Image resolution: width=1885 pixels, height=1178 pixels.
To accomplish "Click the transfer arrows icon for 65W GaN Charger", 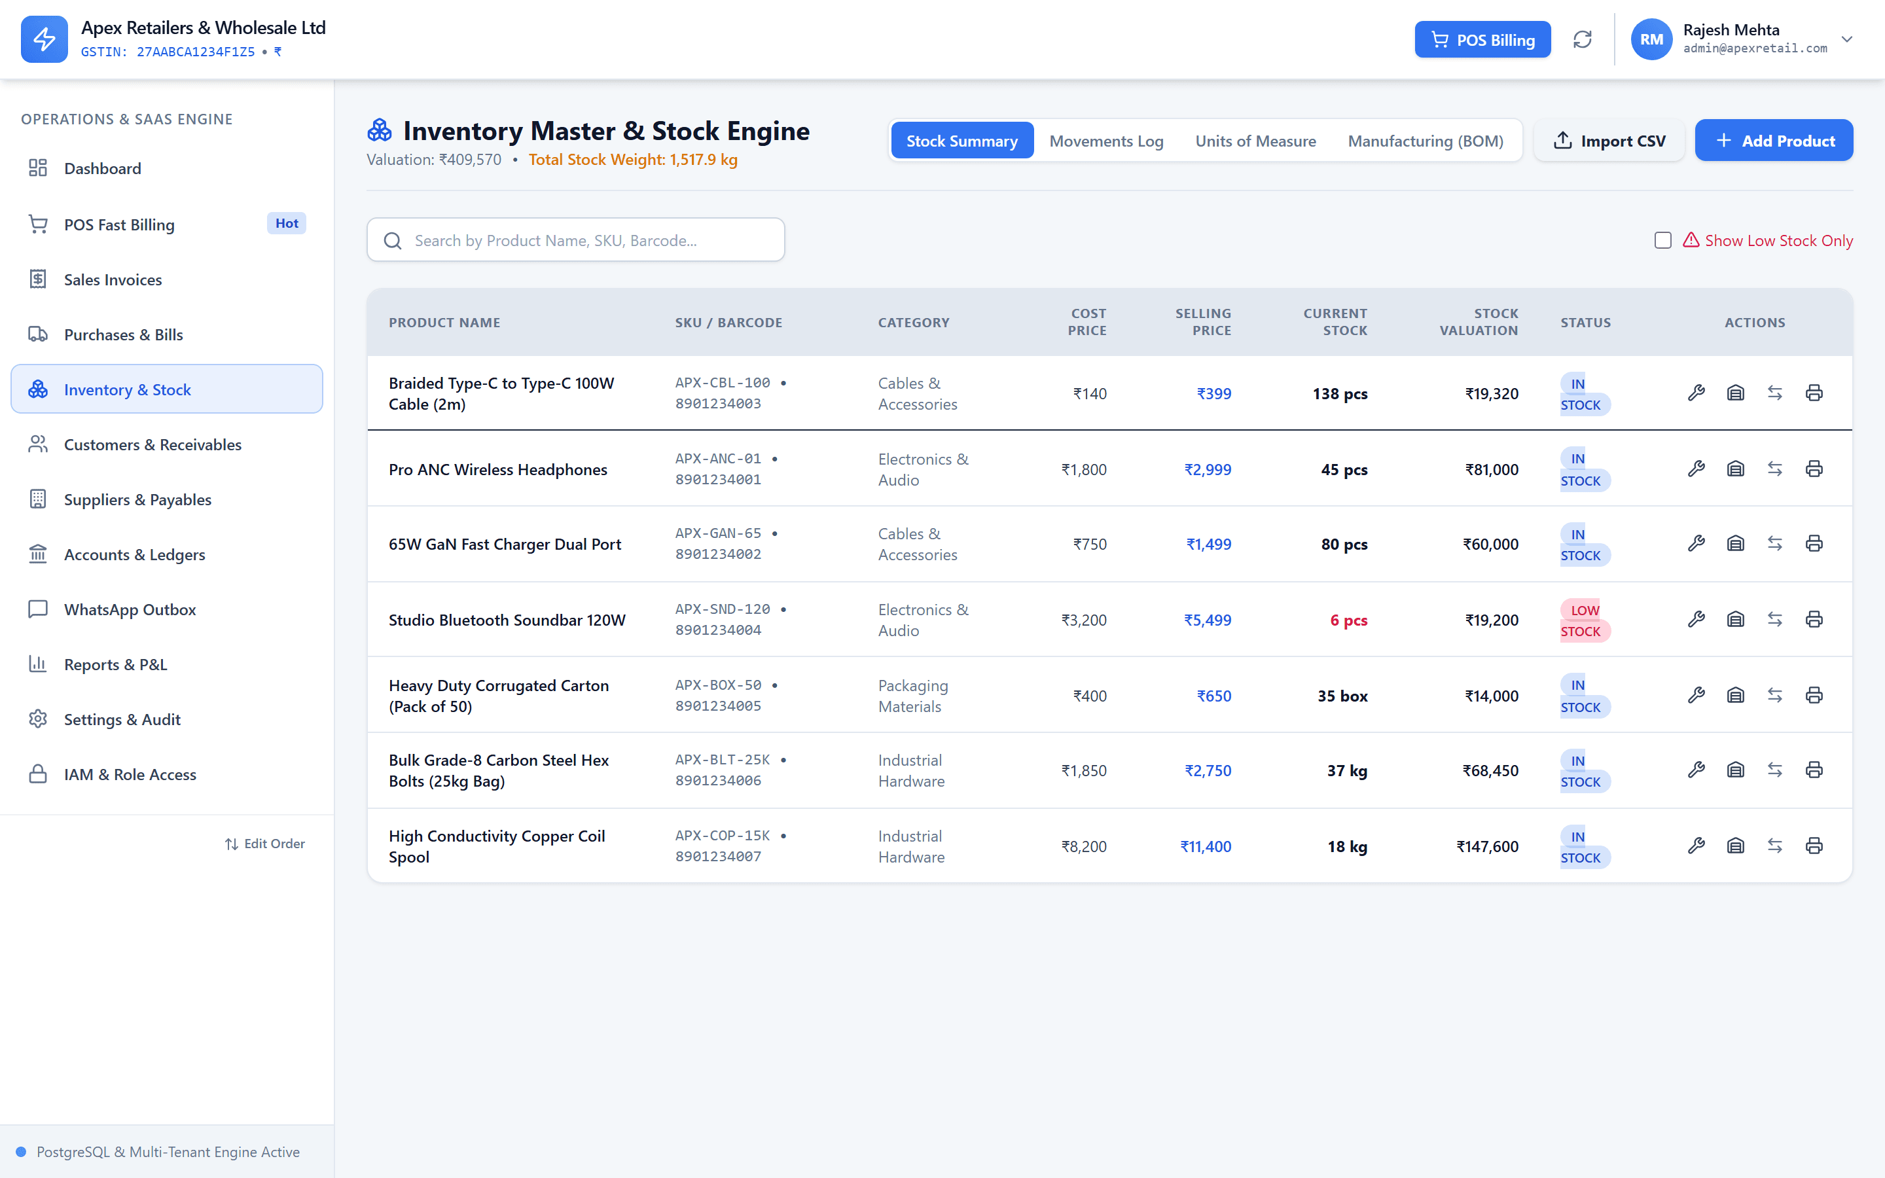I will click(1774, 543).
